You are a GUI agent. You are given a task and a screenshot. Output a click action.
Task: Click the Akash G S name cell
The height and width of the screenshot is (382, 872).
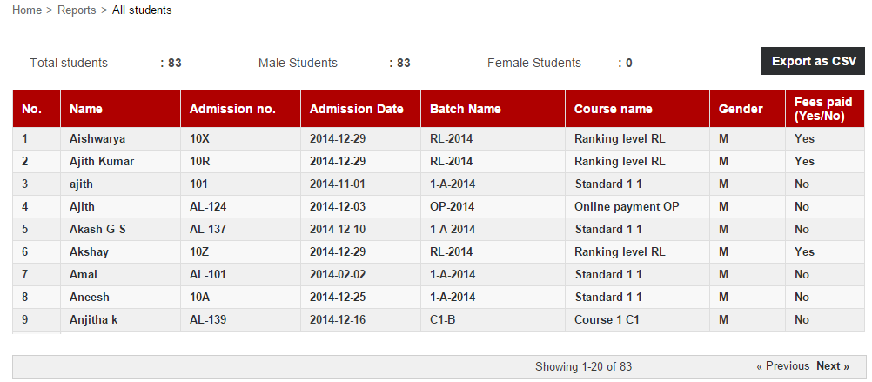(97, 229)
